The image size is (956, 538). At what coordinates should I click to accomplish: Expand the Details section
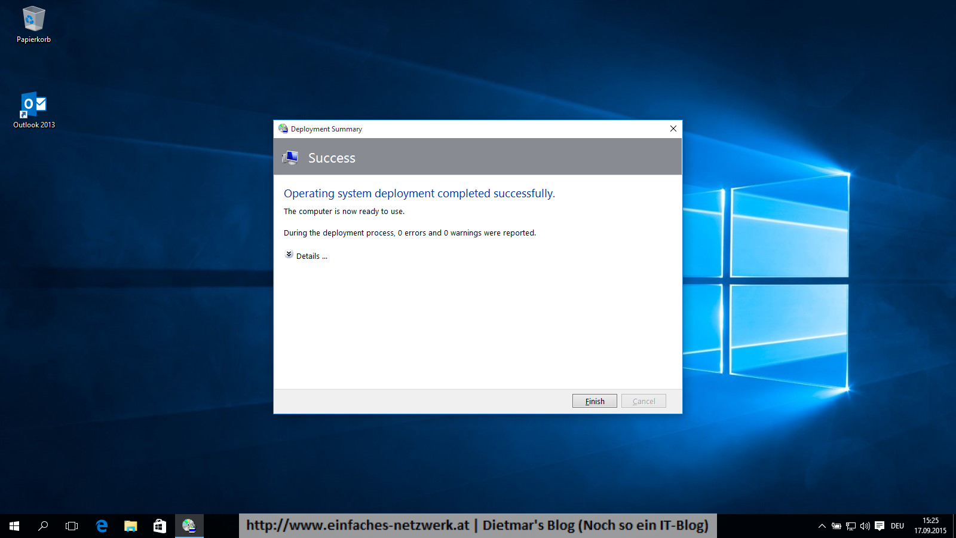(x=306, y=255)
